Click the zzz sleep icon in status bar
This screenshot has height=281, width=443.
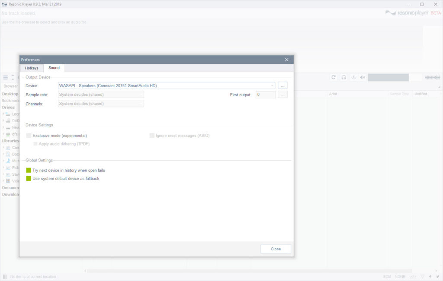pos(413,277)
